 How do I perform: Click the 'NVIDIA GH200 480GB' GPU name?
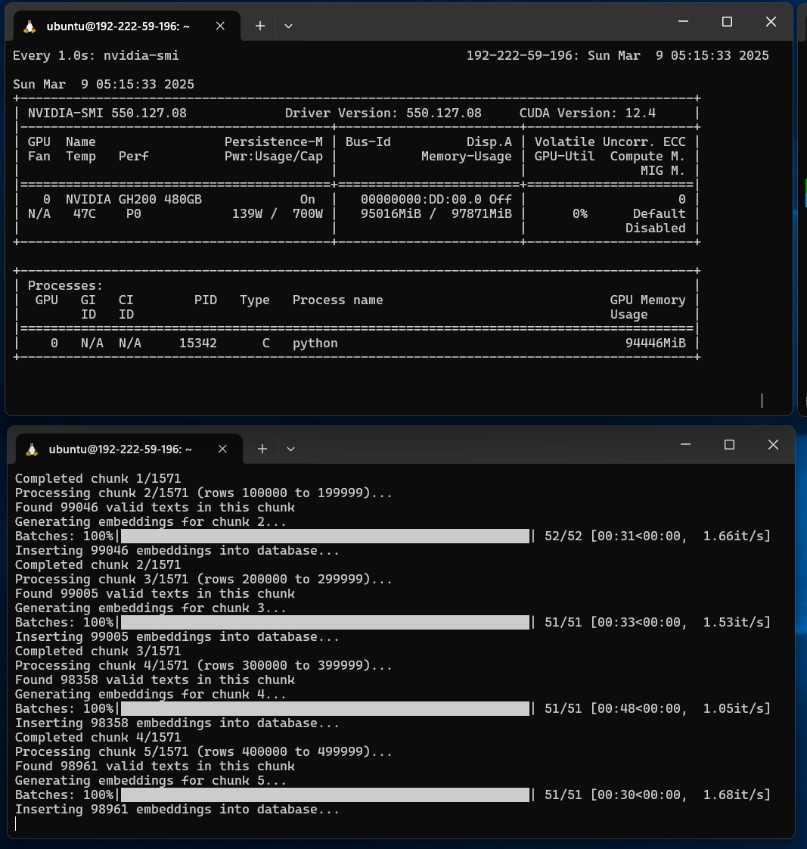tap(134, 199)
